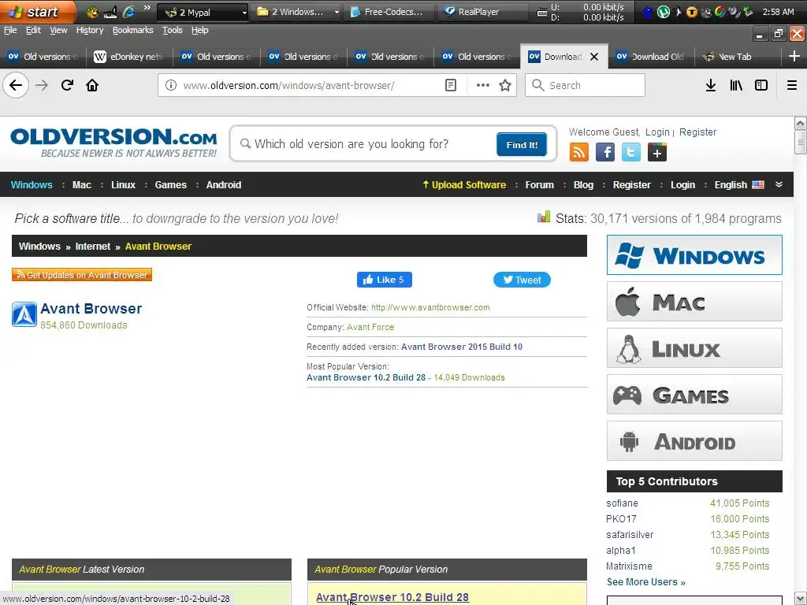Viewport: 807px width, 605px height.
Task: Open OldVersion RSS feed icon
Action: [x=579, y=152]
